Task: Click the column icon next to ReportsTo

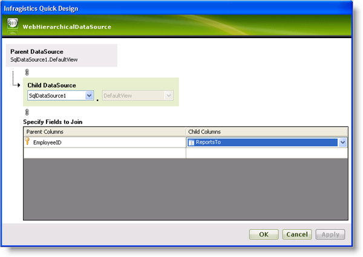Action: click(191, 143)
